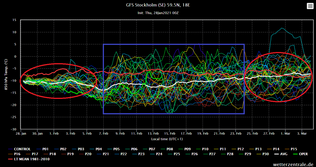The height and width of the screenshot is (167, 316).
Task: Toggle the white AVG mean line legend entry
Action: (x=281, y=154)
